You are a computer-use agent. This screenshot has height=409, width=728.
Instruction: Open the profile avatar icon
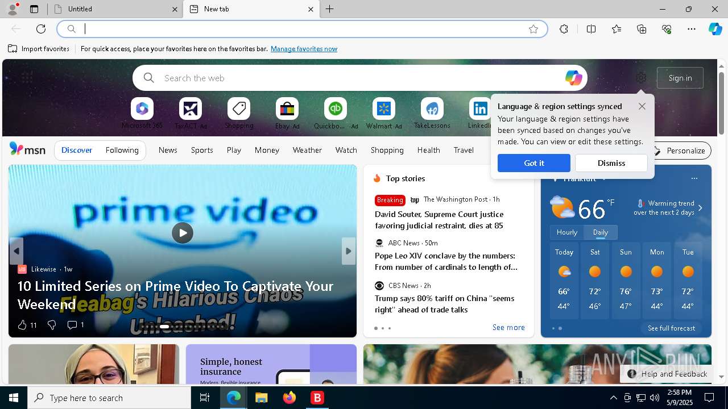[x=12, y=9]
